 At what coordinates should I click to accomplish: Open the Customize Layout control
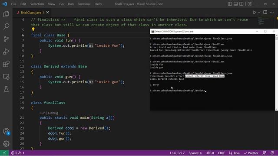249,4
